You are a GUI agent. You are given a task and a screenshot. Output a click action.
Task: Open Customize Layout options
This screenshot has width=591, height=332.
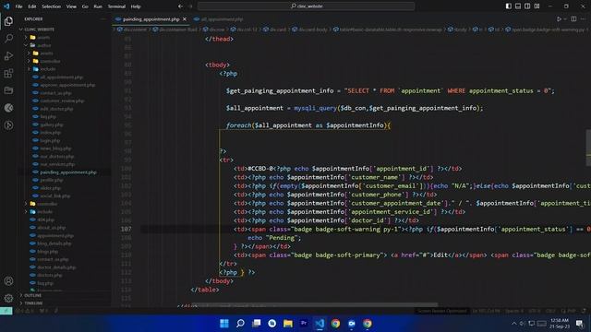tap(537, 6)
